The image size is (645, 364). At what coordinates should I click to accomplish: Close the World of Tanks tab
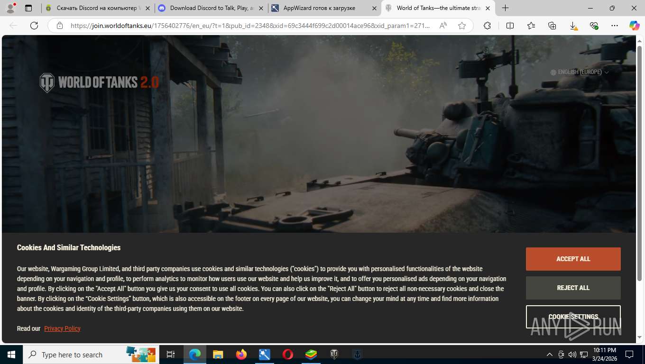(x=488, y=8)
